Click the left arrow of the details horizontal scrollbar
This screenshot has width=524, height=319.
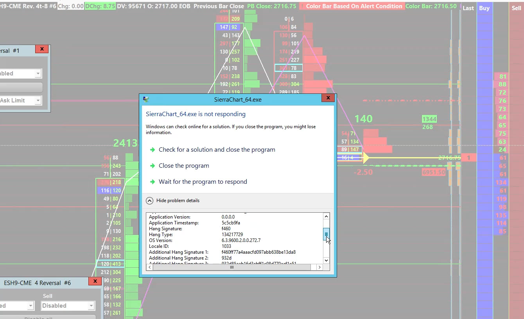[x=150, y=267]
